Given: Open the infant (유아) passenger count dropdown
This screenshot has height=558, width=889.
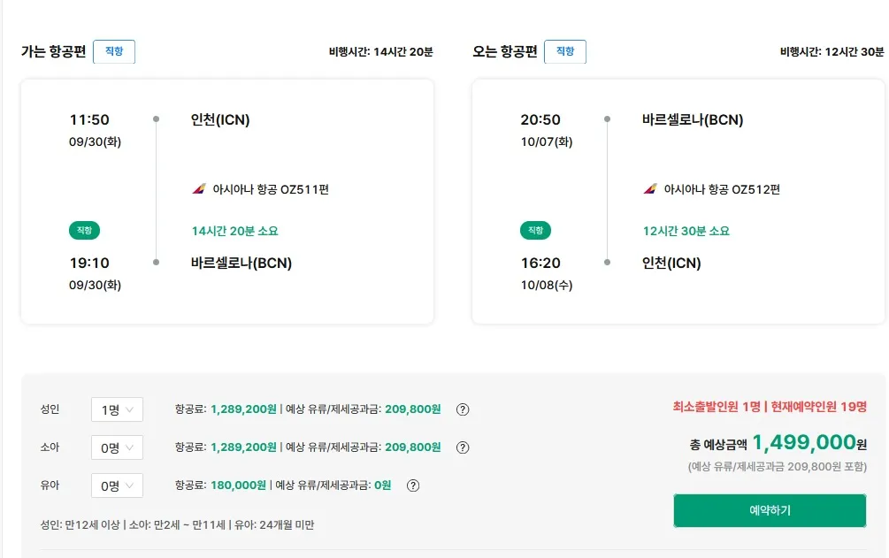Looking at the screenshot, I should [116, 485].
